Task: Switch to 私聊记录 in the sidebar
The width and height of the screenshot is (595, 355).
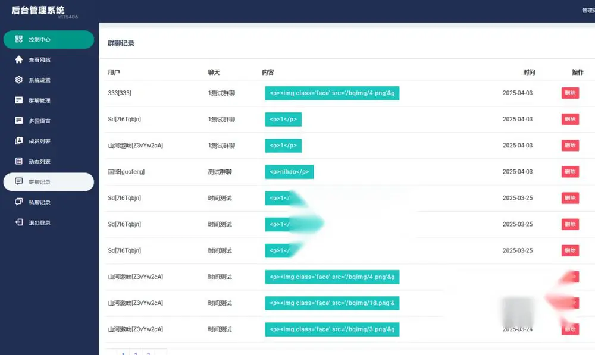Action: pos(49,202)
